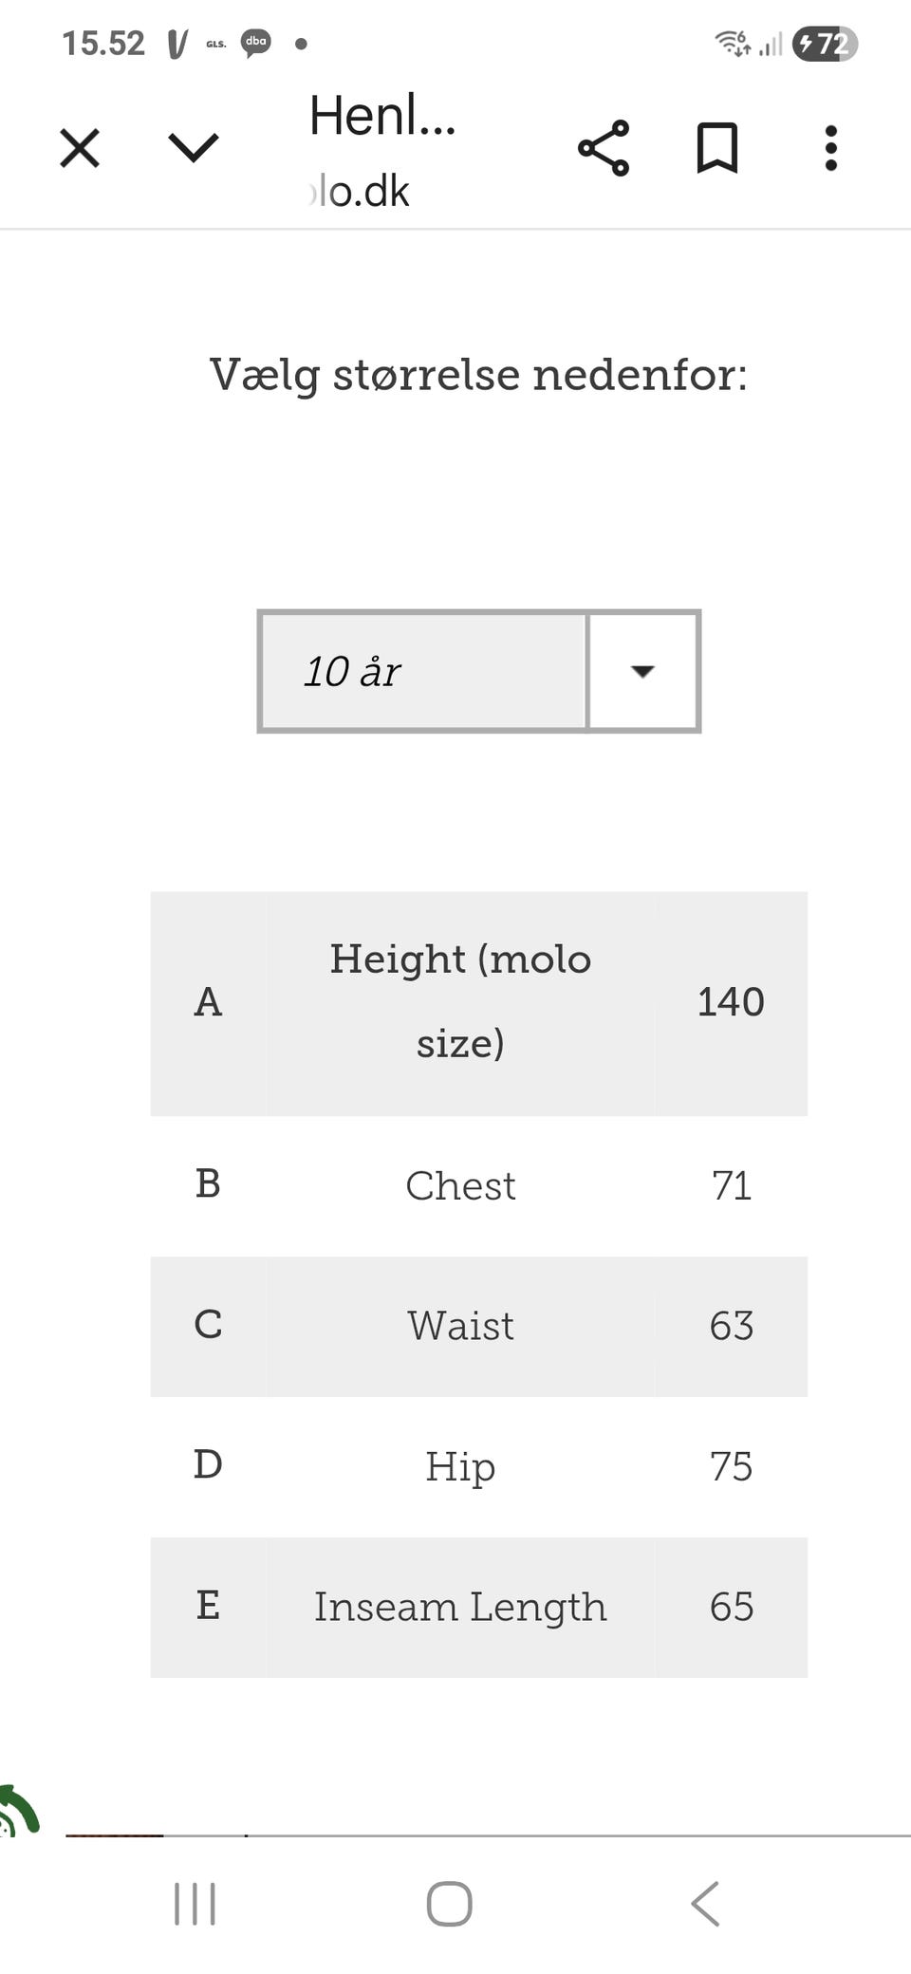The image size is (911, 1974).
Task: Tap the 'Height (molo size)' row label
Action: 460,1001
